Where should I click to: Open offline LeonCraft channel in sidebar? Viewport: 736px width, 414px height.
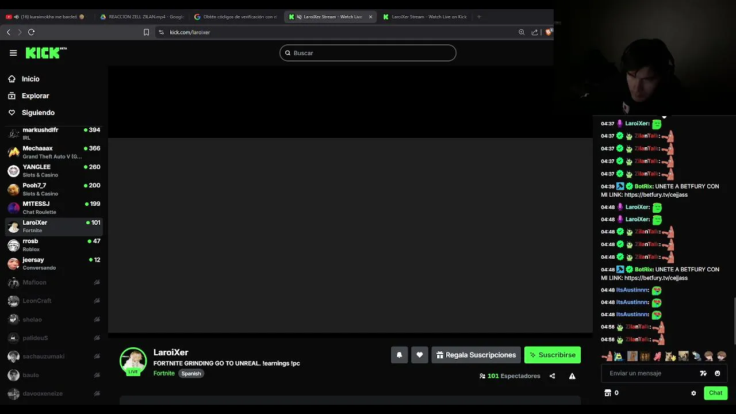coord(54,301)
